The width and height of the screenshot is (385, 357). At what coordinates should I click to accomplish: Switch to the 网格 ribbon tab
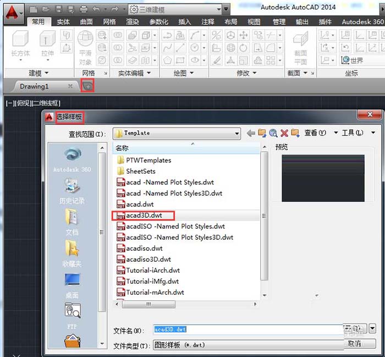[x=109, y=22]
